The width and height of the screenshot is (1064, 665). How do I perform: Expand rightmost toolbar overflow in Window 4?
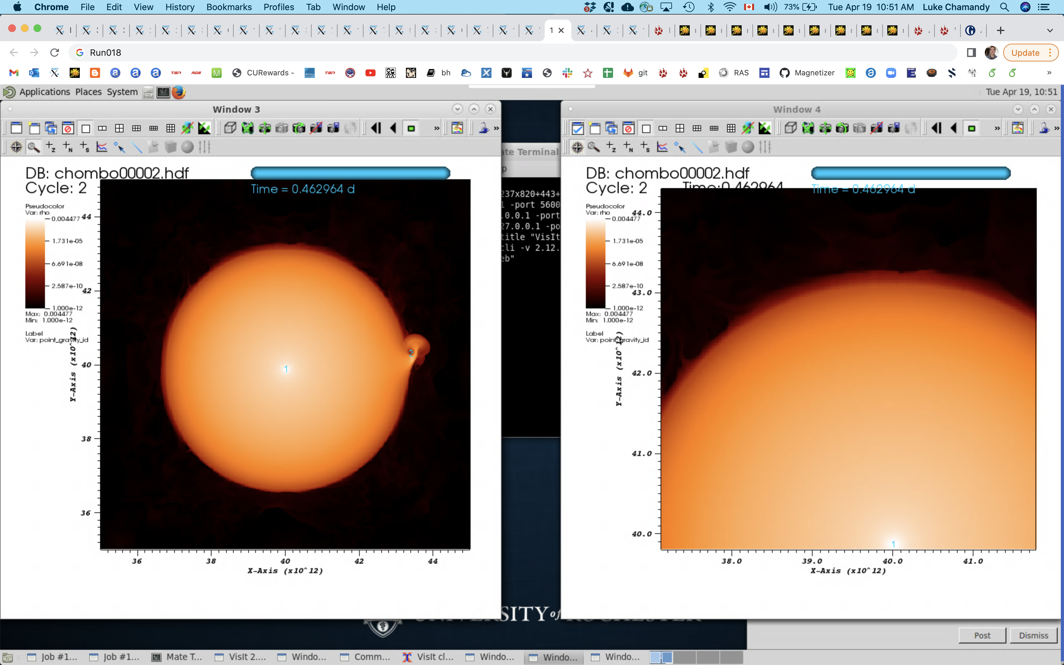(x=1057, y=129)
